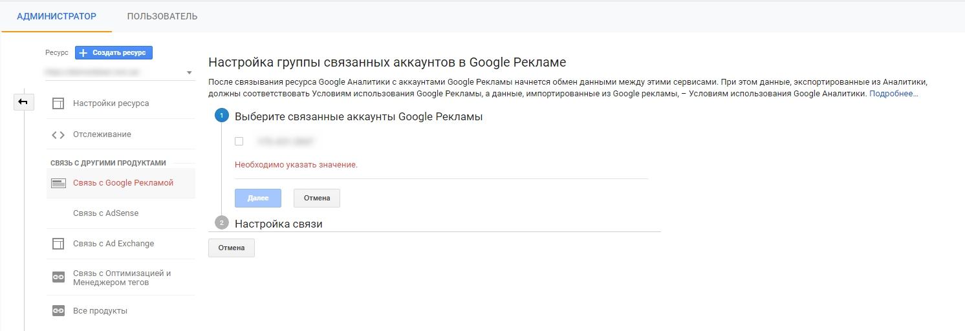Click the Ad Exchange layout icon

coord(58,244)
